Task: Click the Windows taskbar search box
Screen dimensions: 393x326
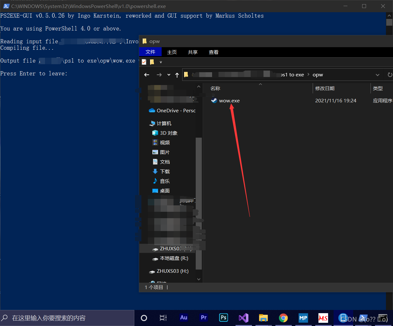Action: pos(67,318)
